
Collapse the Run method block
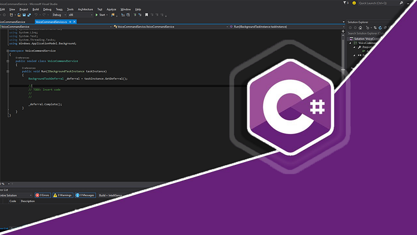(x=8, y=71)
